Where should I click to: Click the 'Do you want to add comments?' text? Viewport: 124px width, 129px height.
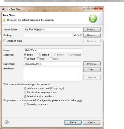pos(20,100)
